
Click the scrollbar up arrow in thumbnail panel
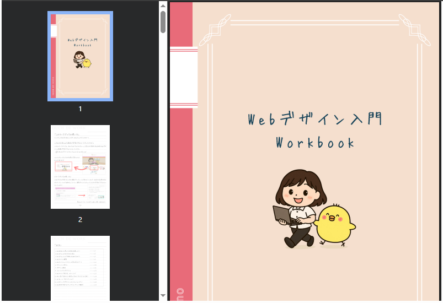coord(163,5)
